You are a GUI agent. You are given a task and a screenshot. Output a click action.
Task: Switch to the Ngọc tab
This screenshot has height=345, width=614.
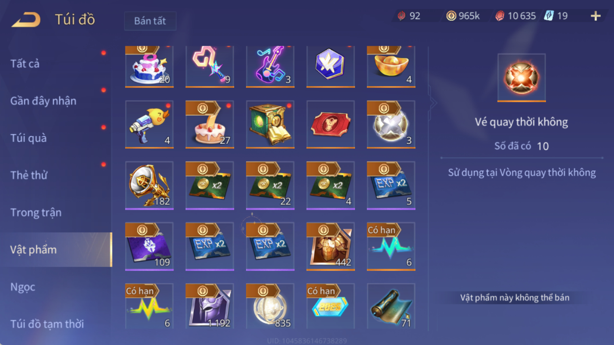coord(23,287)
